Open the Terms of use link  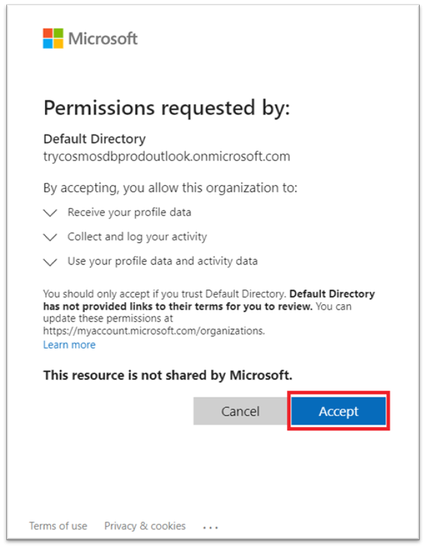(58, 526)
